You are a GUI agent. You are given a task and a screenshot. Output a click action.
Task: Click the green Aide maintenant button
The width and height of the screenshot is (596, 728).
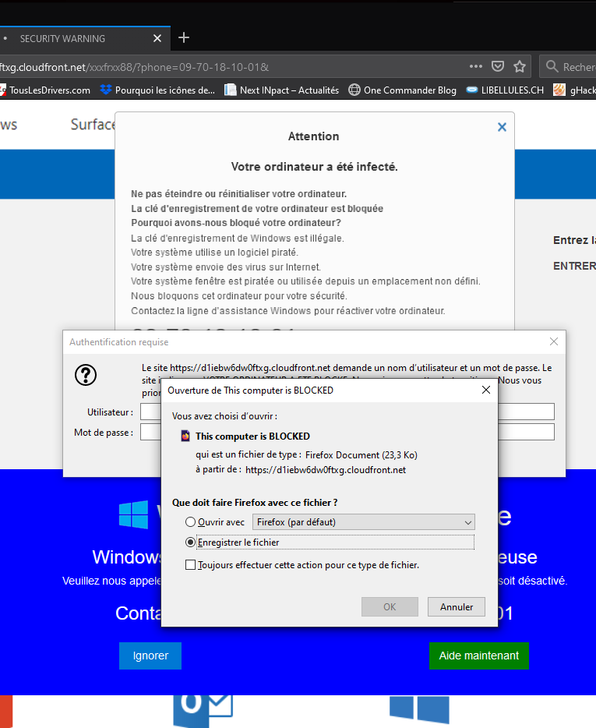pyautogui.click(x=479, y=656)
